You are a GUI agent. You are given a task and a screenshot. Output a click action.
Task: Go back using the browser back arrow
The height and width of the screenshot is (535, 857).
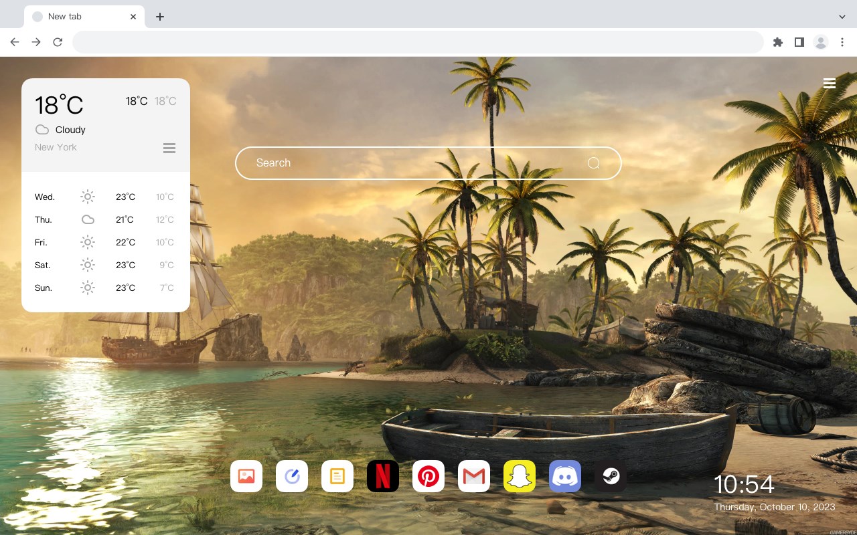pos(15,42)
